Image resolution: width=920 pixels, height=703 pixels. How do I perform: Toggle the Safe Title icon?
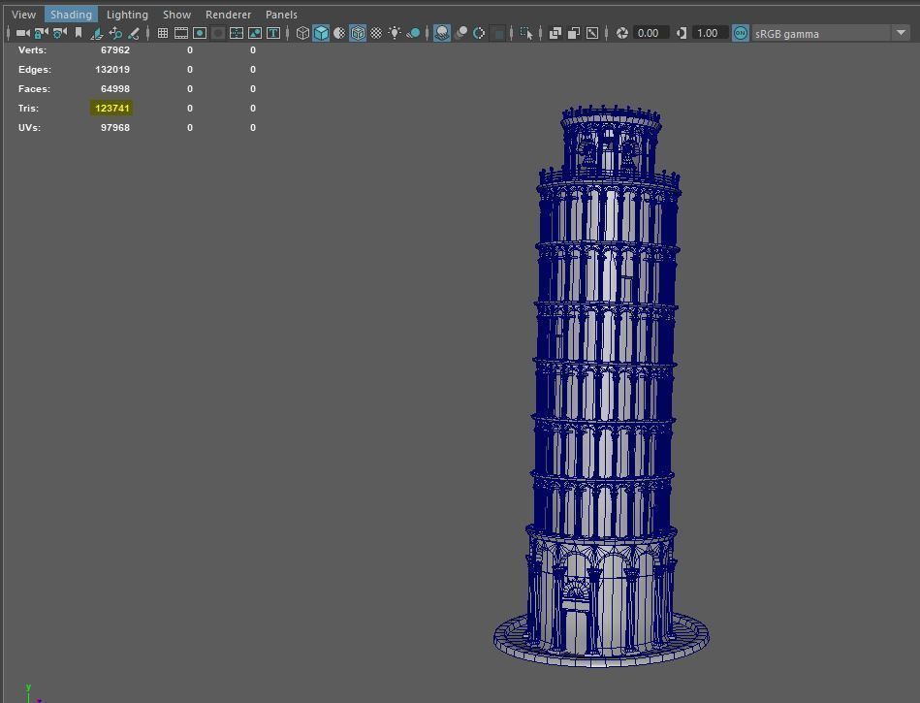pos(272,33)
